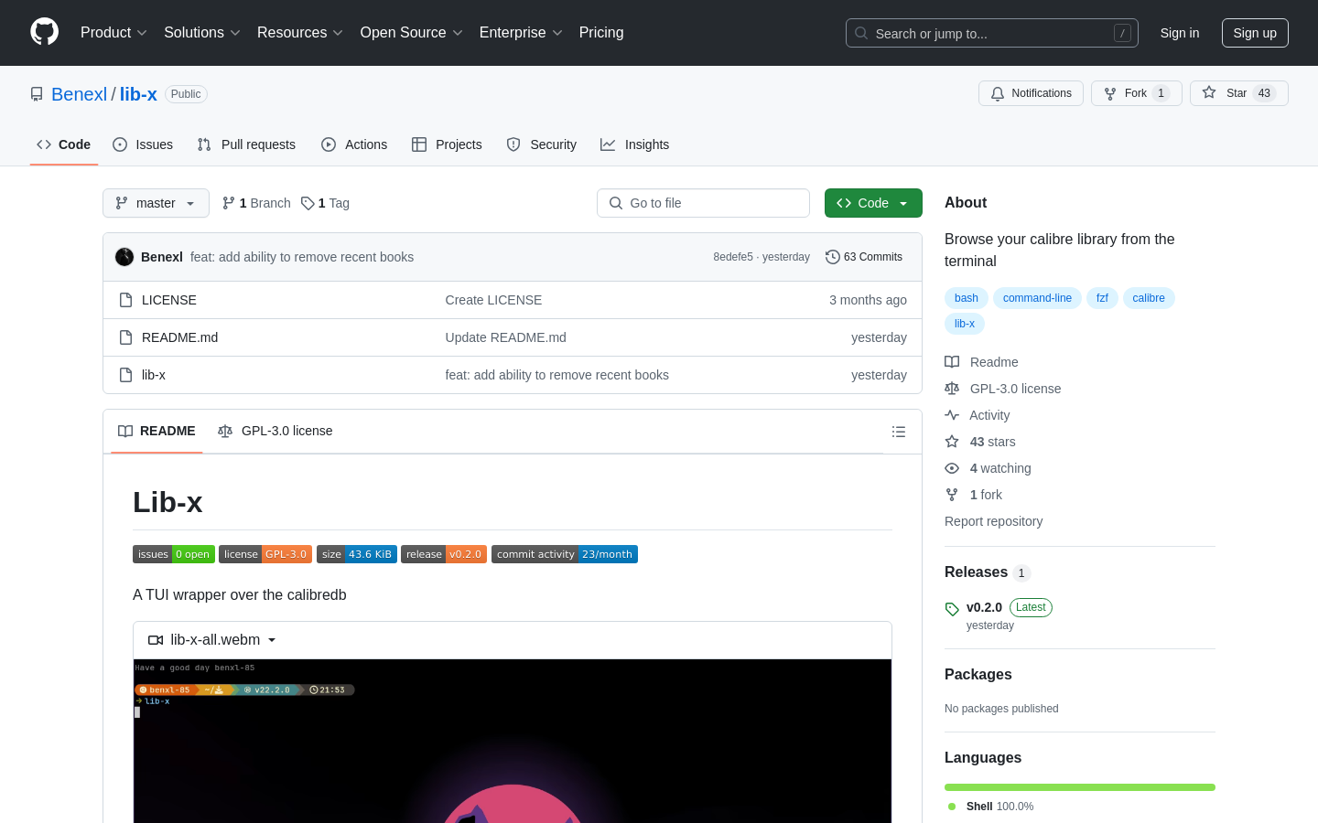Viewport: 1318px width, 823px height.
Task: Select the bash topic tag
Action: 967,298
